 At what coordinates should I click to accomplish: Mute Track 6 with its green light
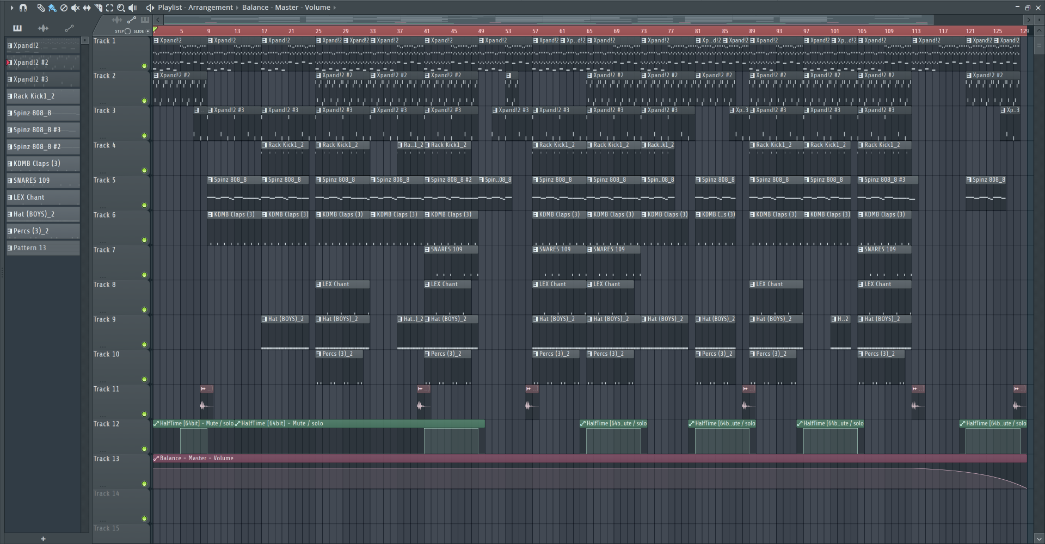click(144, 240)
